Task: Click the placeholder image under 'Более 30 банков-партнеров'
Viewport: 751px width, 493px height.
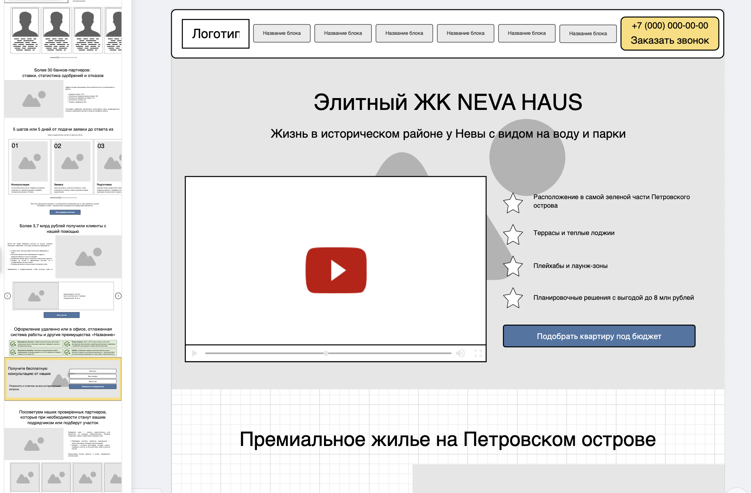Action: tap(34, 99)
